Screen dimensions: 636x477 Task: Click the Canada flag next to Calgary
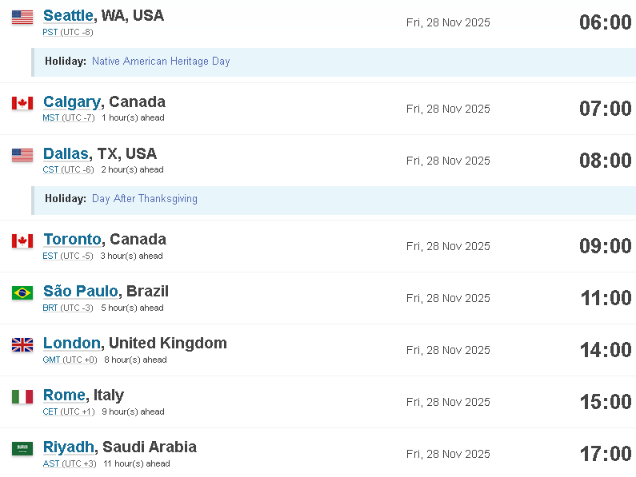(x=22, y=103)
